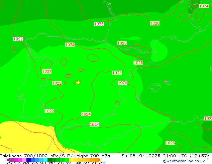Screen dimensions: 212x164
Task: Pick the bright yellow swatch in the legend
Action: coord(71,160)
